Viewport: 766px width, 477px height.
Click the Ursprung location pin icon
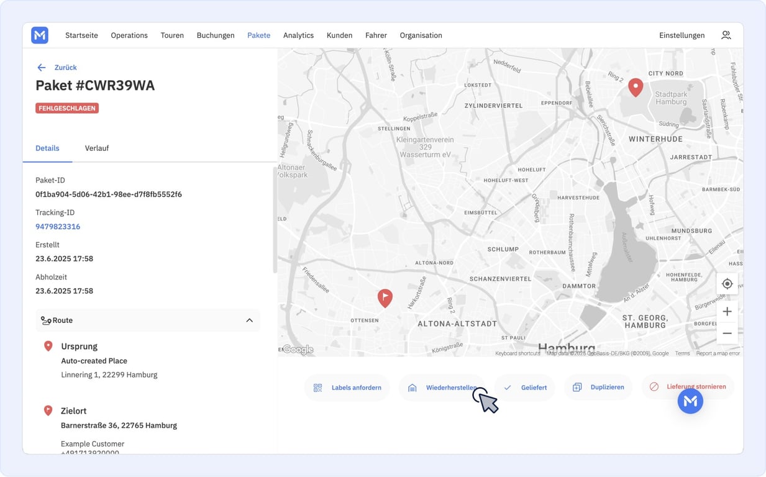48,346
